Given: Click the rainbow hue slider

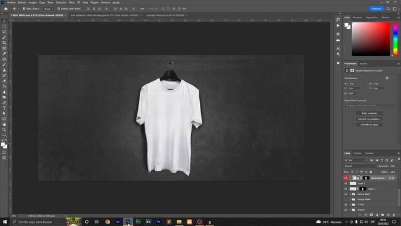Looking at the screenshot, I should click(x=395, y=39).
